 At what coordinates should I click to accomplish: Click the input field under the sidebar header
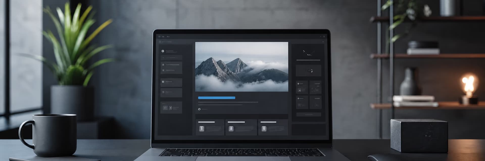pyautogui.click(x=171, y=58)
